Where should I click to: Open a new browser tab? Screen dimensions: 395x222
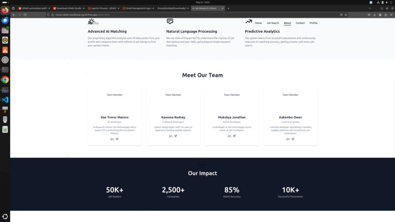click(228, 8)
